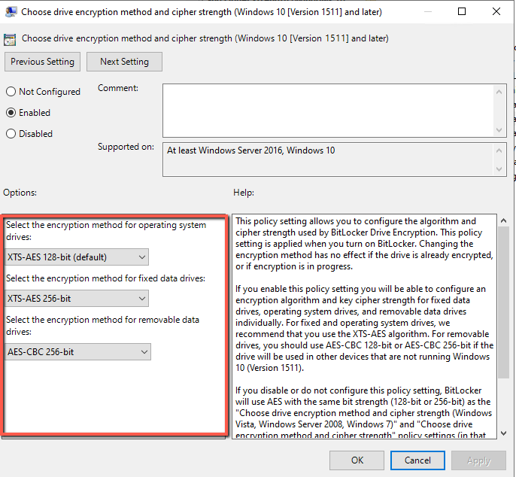Screen dimensions: 516x477
Task: Maximize the policy setting window
Action: 462,11
